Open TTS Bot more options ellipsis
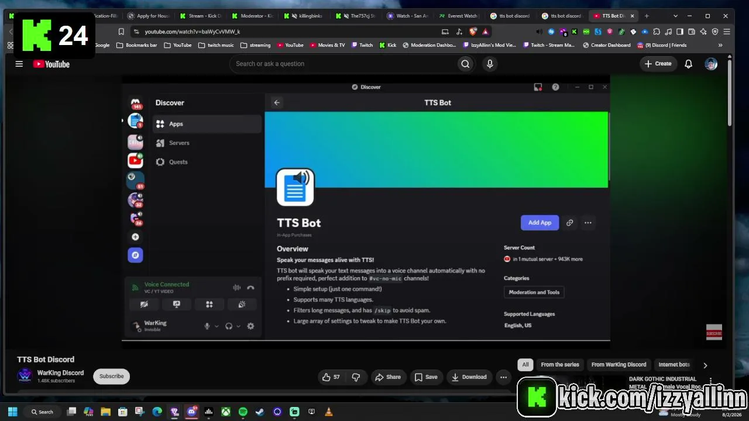Image resolution: width=749 pixels, height=421 pixels. pyautogui.click(x=588, y=222)
